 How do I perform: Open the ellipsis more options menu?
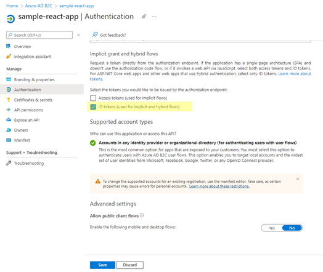click(154, 17)
